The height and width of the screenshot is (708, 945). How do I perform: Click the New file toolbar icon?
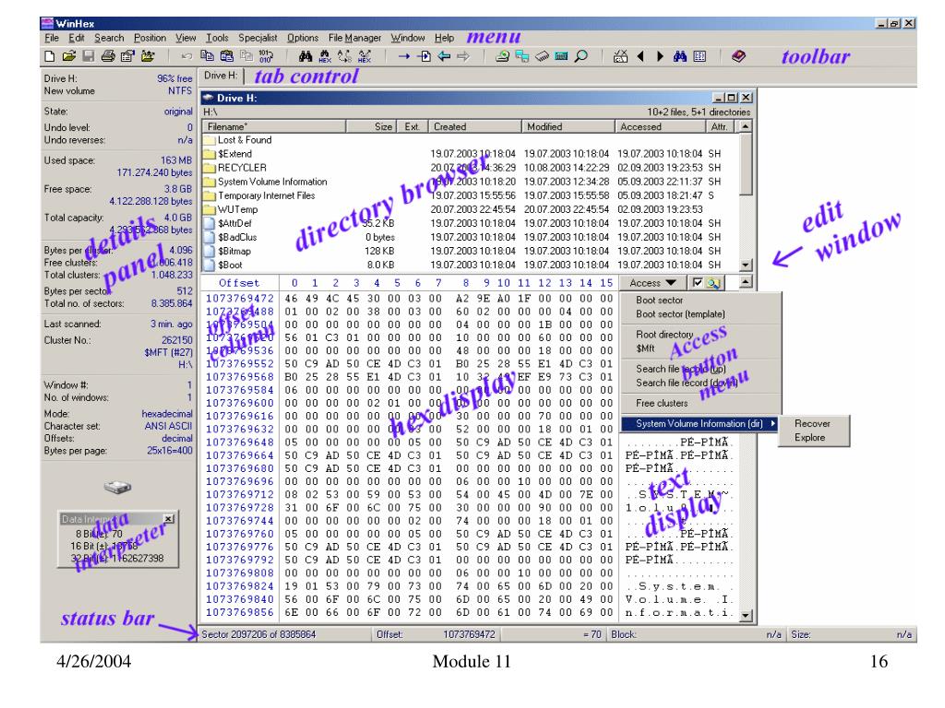[x=50, y=56]
